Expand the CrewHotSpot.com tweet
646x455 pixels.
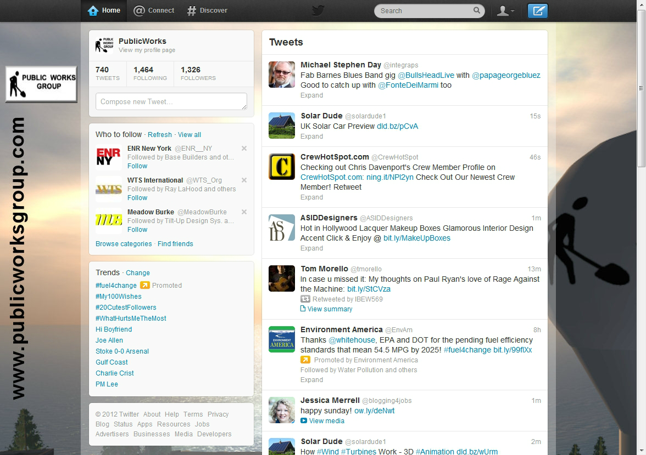311,197
